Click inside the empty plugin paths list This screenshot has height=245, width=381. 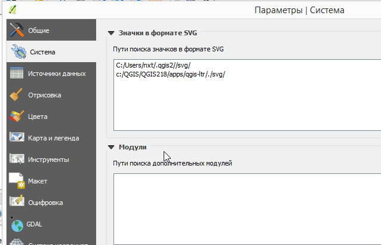tap(245, 206)
